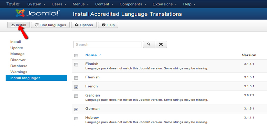This screenshot has width=267, height=126.
Task: Open the Test site preview link
Action: click(13, 4)
